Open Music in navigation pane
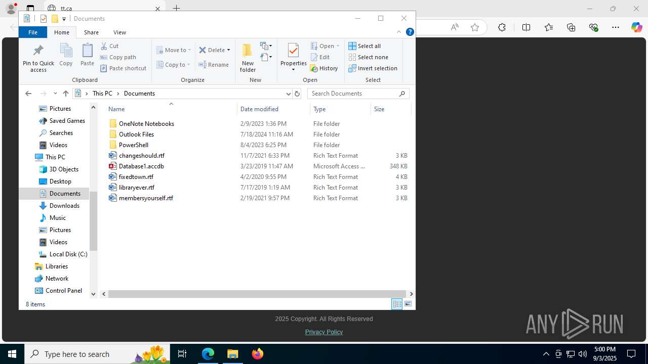648x364 pixels. (57, 218)
